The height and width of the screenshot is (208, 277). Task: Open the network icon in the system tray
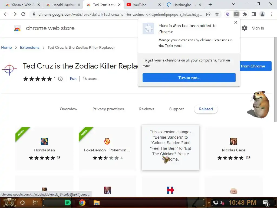216,203
